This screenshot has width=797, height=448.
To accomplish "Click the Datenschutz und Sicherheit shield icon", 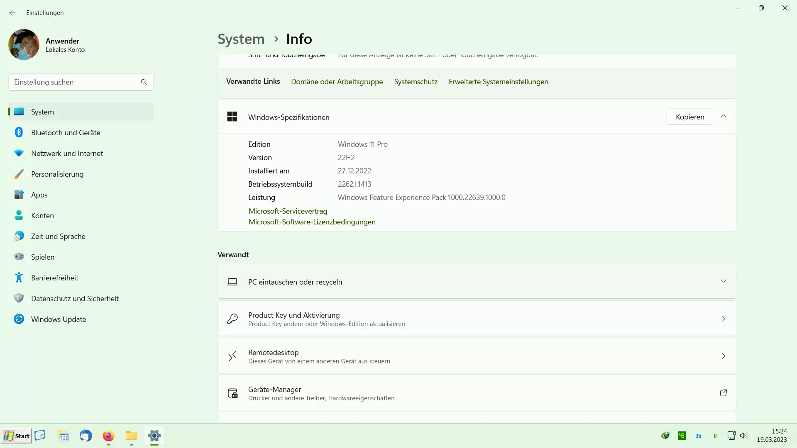I will pos(19,298).
